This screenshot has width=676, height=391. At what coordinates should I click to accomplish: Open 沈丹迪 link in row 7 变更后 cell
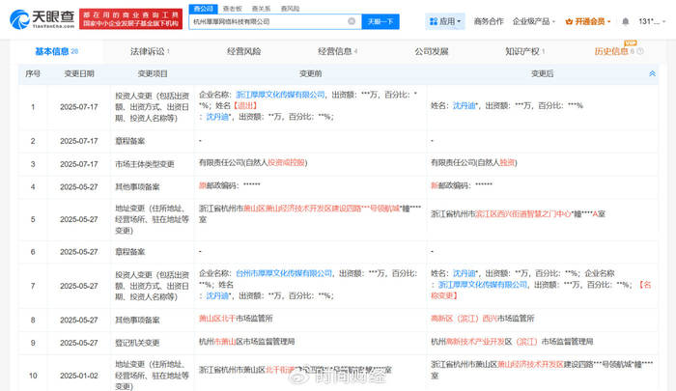tap(464, 273)
